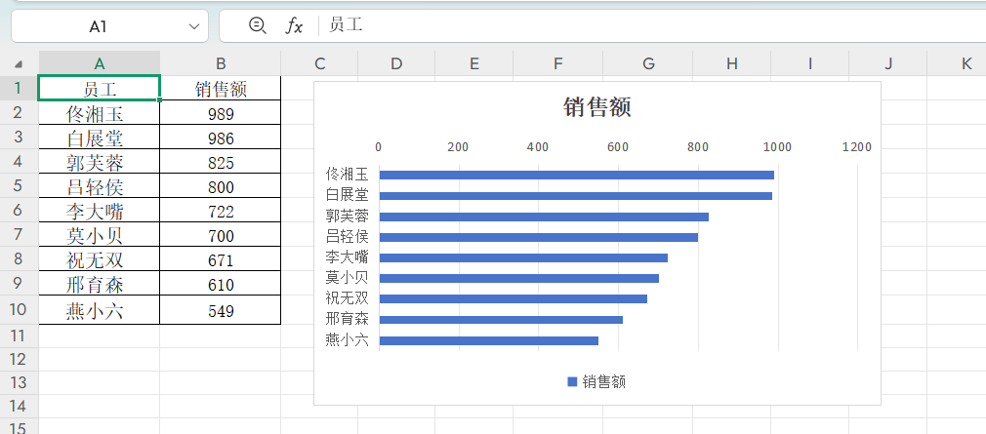Select the cell containing 佟湘玉
This screenshot has height=434, width=986.
click(x=99, y=113)
